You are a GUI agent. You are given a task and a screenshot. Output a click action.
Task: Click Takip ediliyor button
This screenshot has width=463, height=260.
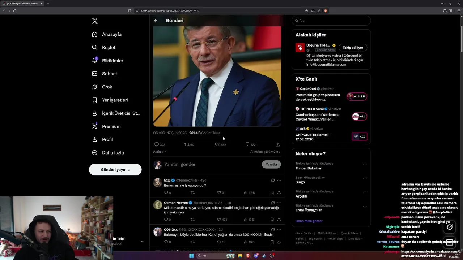click(353, 48)
